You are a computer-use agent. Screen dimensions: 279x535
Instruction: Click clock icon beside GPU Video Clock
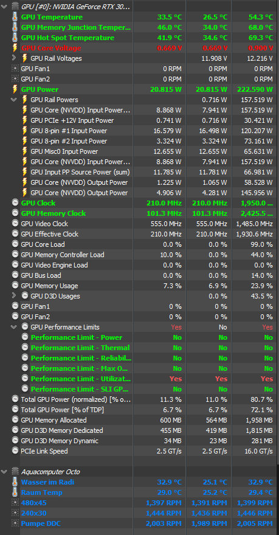(15, 224)
